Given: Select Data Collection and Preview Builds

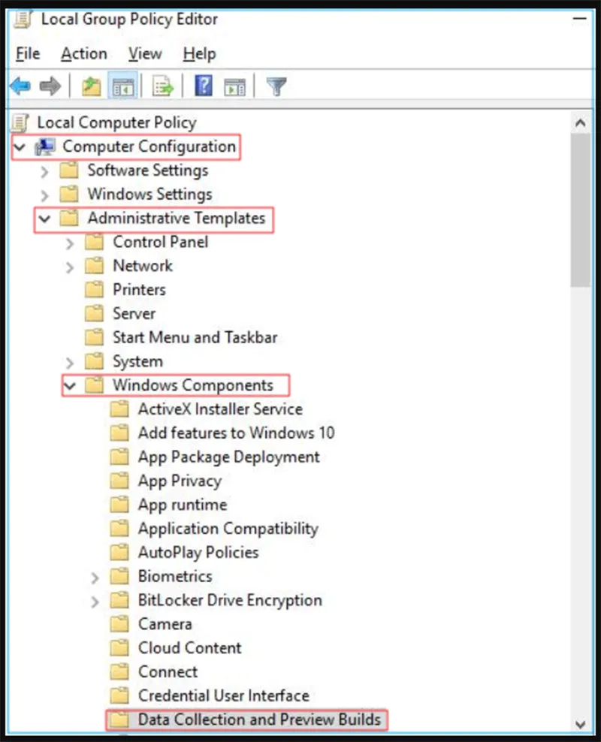Looking at the screenshot, I should click(259, 719).
